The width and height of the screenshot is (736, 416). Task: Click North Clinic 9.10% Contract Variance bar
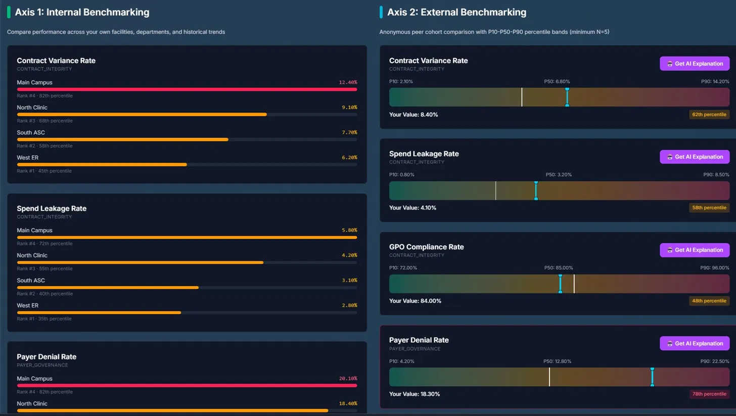(187, 115)
